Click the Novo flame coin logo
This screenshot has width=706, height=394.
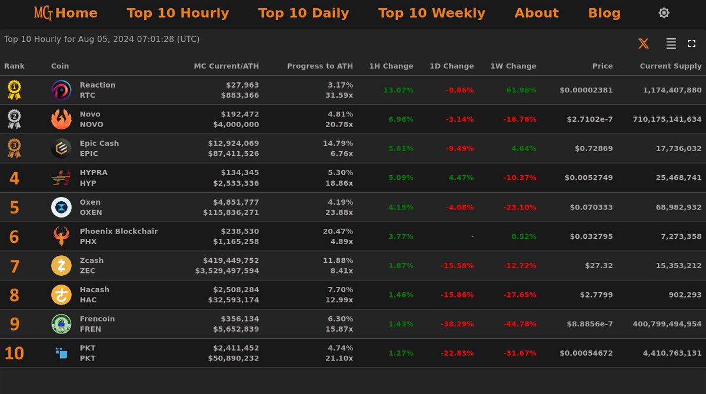click(x=61, y=119)
